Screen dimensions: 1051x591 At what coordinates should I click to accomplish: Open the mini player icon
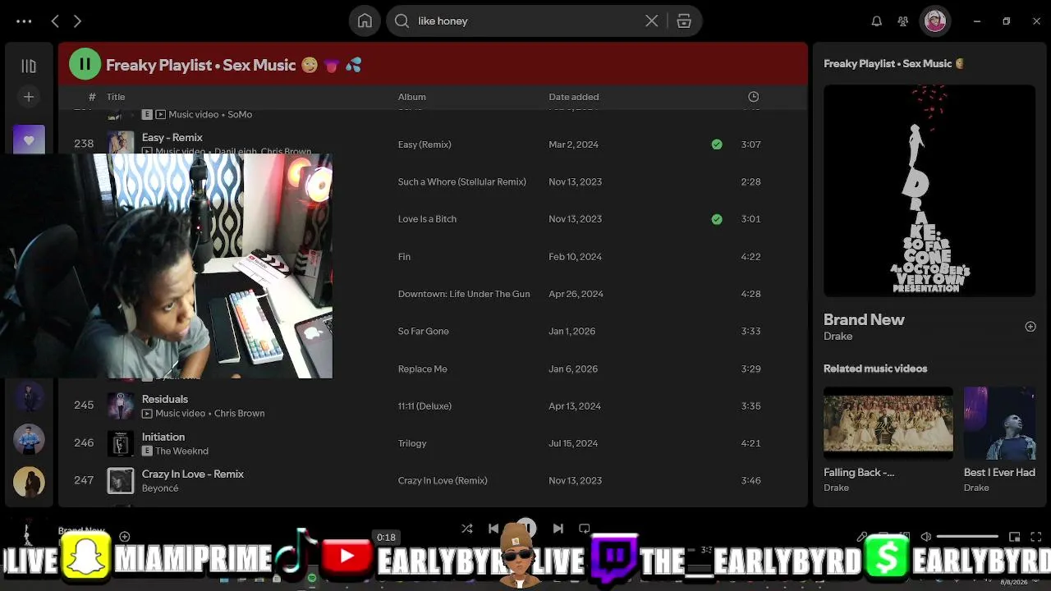(1015, 537)
